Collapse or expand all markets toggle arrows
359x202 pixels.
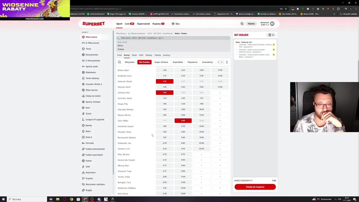(227, 62)
